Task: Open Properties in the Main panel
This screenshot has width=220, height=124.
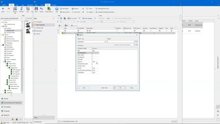Action: (x=39, y=22)
